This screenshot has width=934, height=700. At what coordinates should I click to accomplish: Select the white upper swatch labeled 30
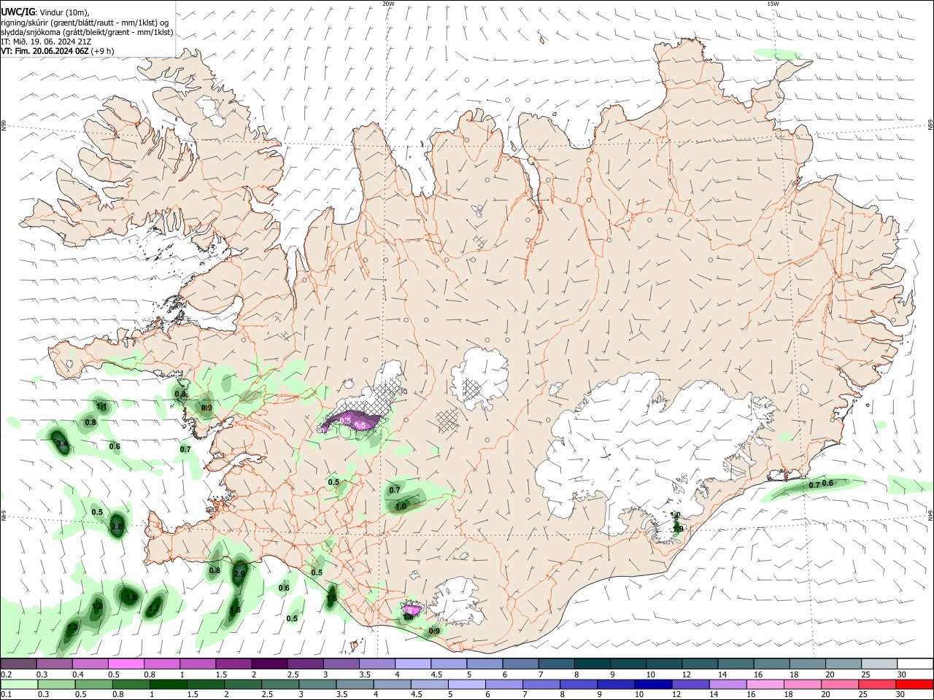tap(916, 664)
